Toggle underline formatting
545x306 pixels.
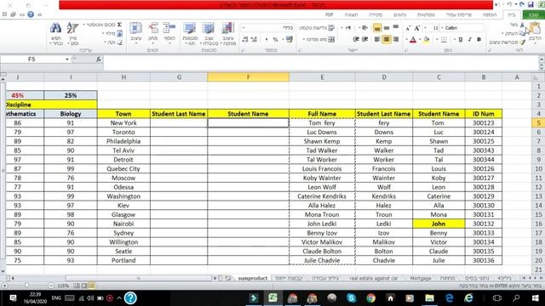pyautogui.click(x=461, y=39)
